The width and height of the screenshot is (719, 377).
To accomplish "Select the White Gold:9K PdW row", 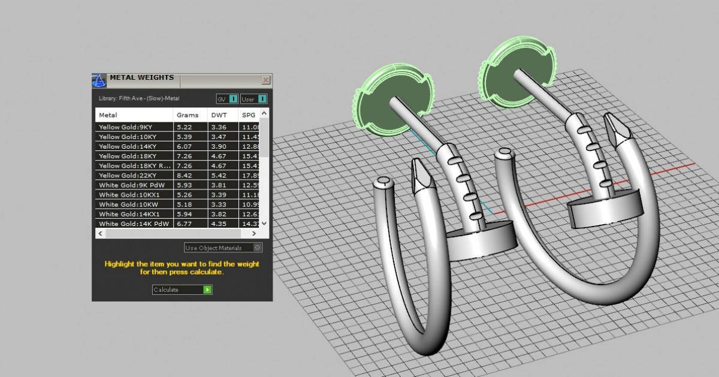I will (x=134, y=185).
